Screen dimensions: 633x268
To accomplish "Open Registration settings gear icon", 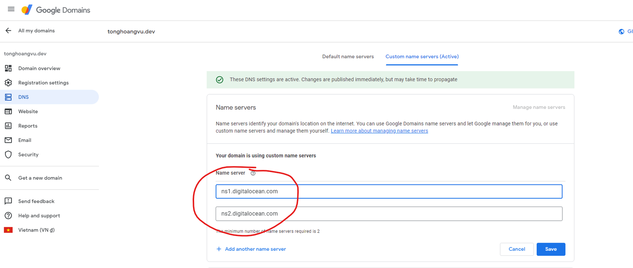I will coord(8,83).
